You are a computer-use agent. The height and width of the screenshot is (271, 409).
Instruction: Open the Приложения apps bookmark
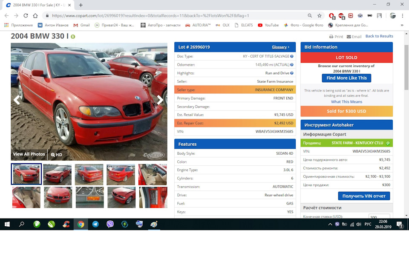tap(18, 25)
